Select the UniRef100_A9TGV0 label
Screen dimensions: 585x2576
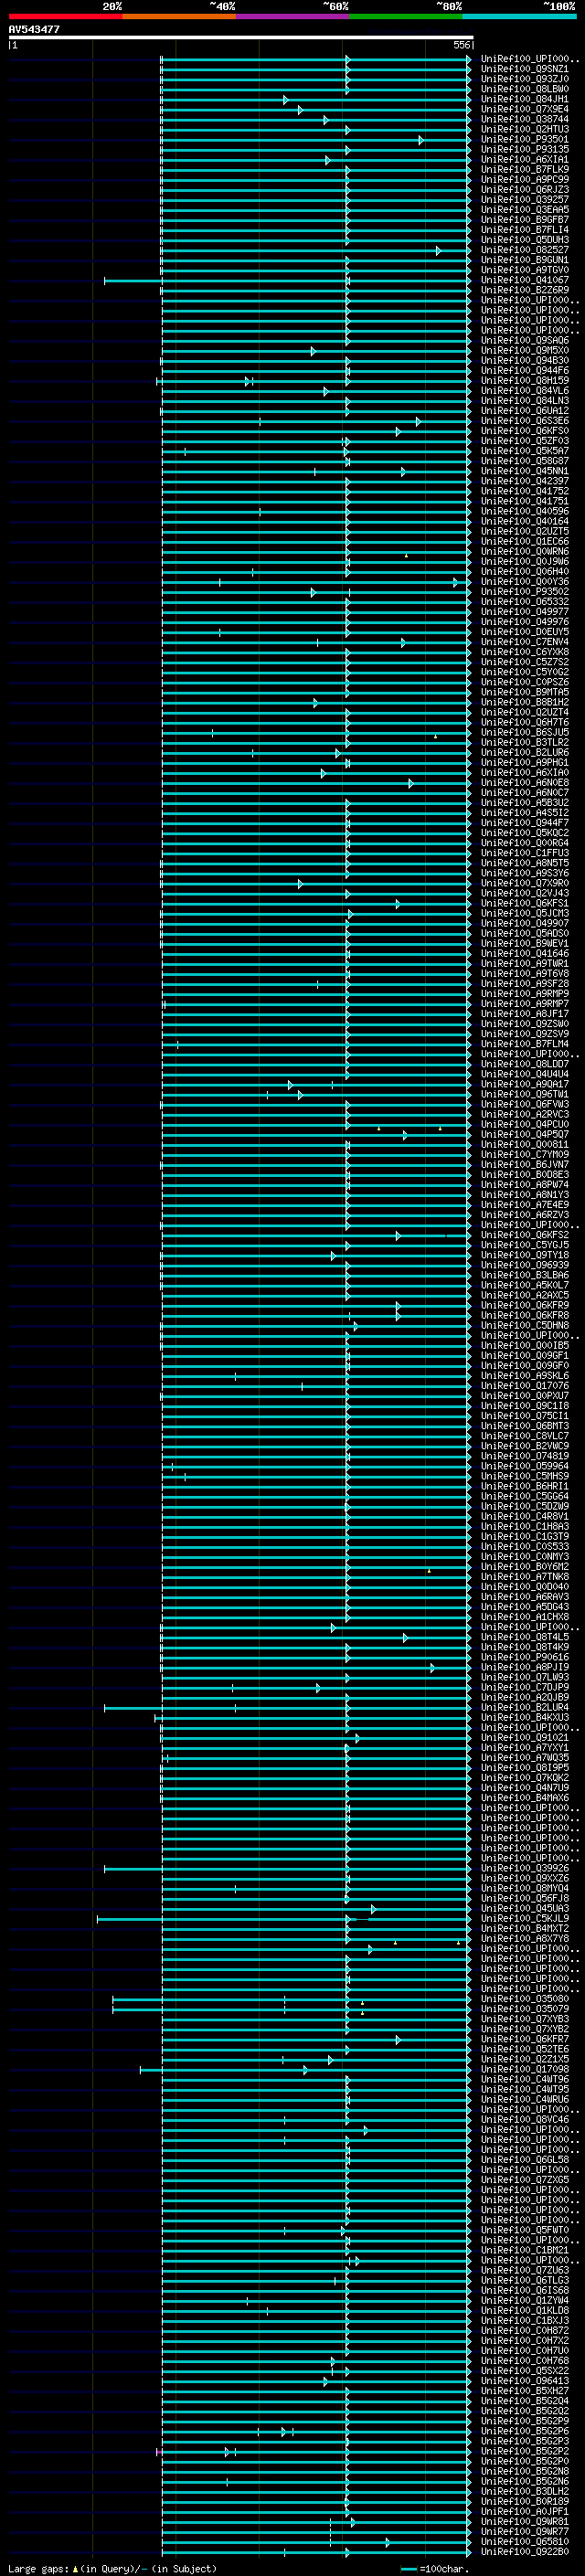(525, 270)
